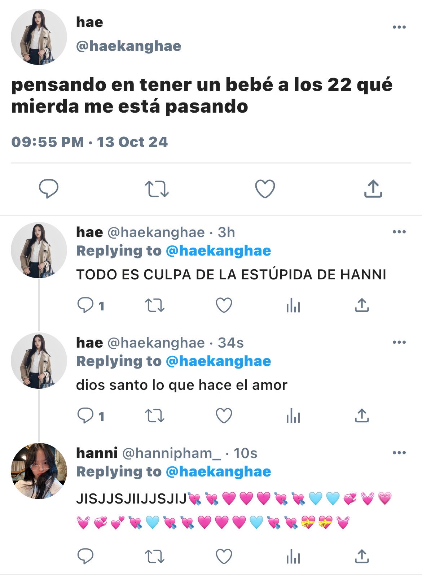Screen dimensions: 422x575
Task: Reply to the main tweet about bebé
Action: point(49,188)
